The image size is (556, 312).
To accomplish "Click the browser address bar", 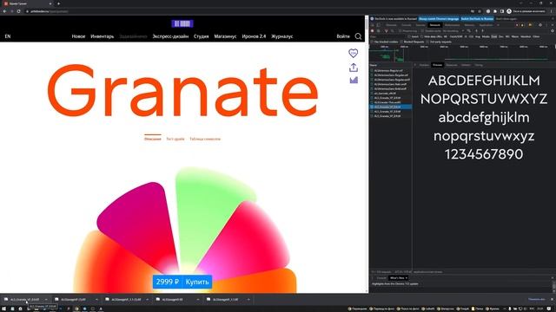I will (248, 11).
